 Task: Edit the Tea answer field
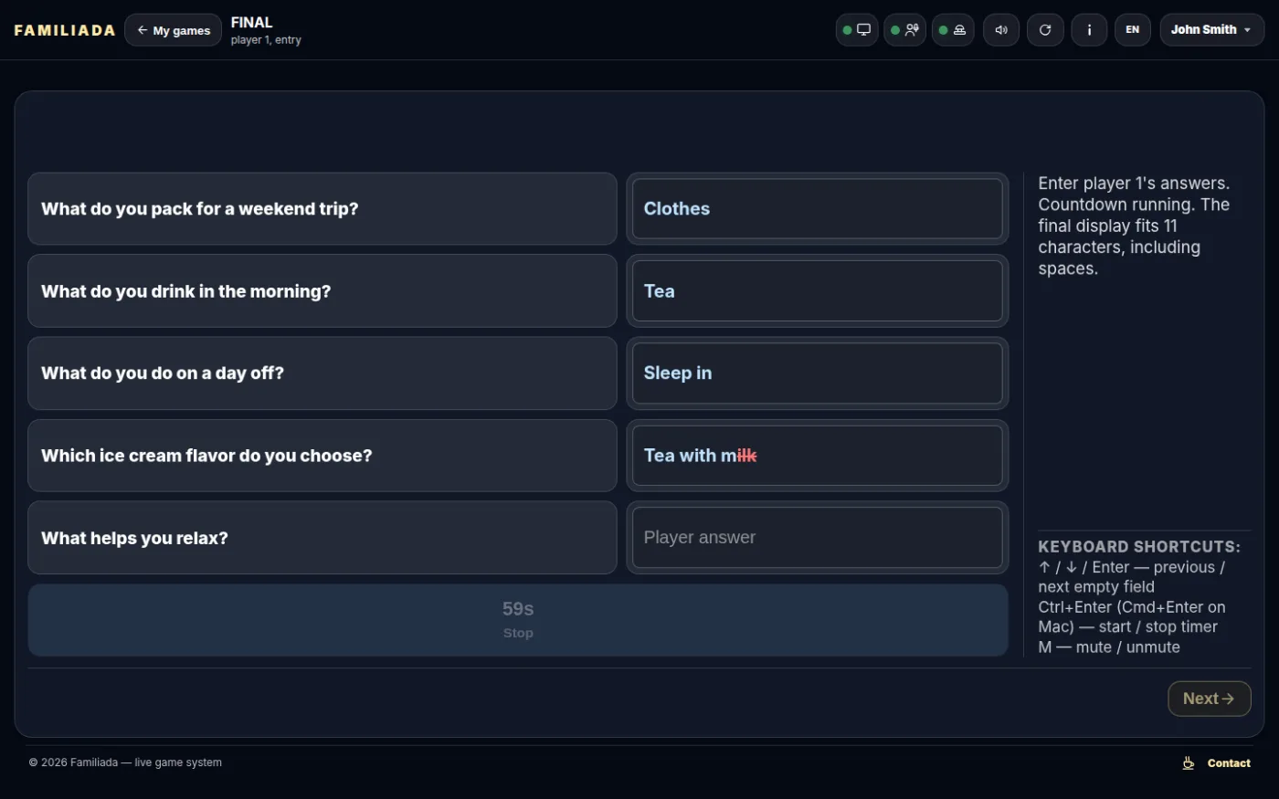(x=818, y=291)
